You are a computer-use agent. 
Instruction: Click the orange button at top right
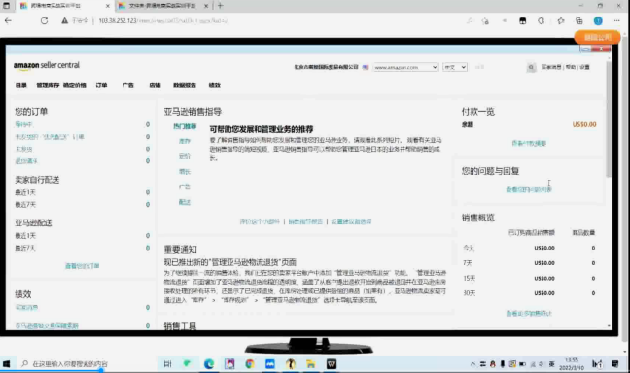(x=597, y=37)
